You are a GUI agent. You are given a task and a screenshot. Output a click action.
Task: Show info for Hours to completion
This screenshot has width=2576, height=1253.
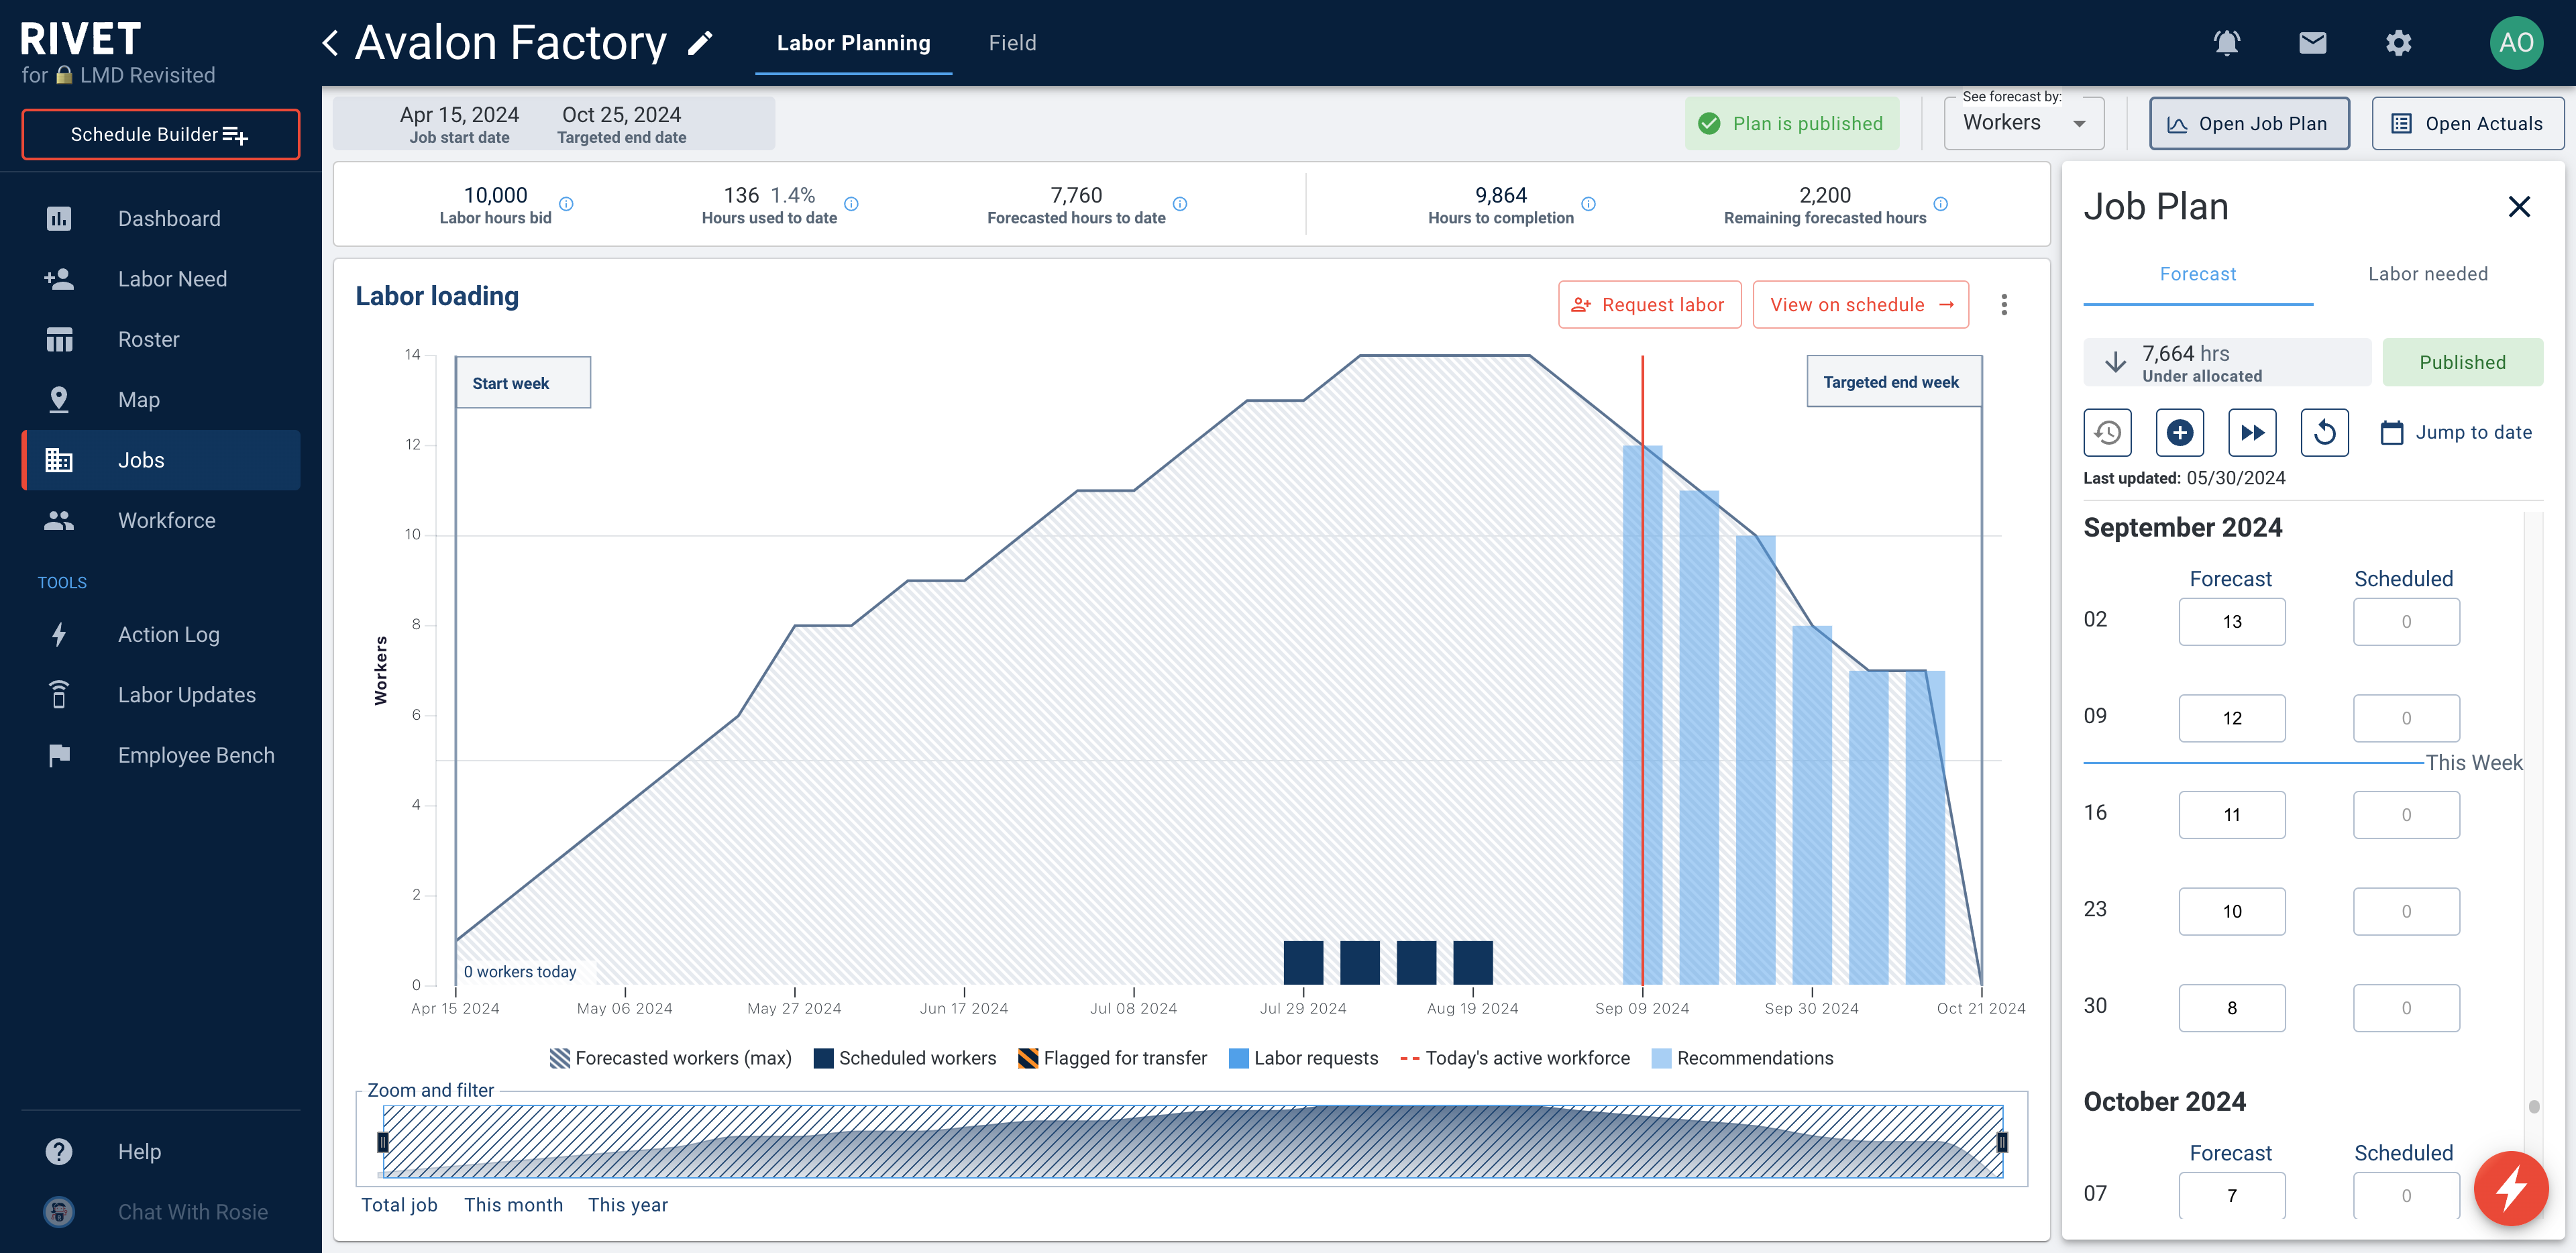pos(1588,204)
